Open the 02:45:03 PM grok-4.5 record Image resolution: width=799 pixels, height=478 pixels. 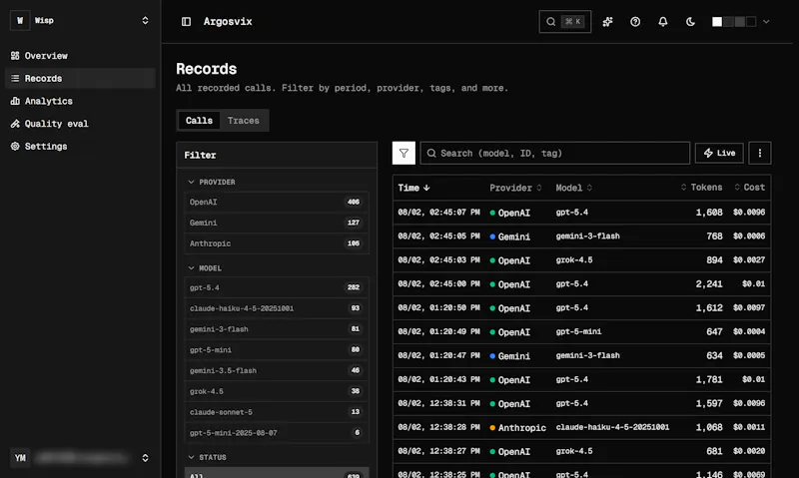point(581,260)
